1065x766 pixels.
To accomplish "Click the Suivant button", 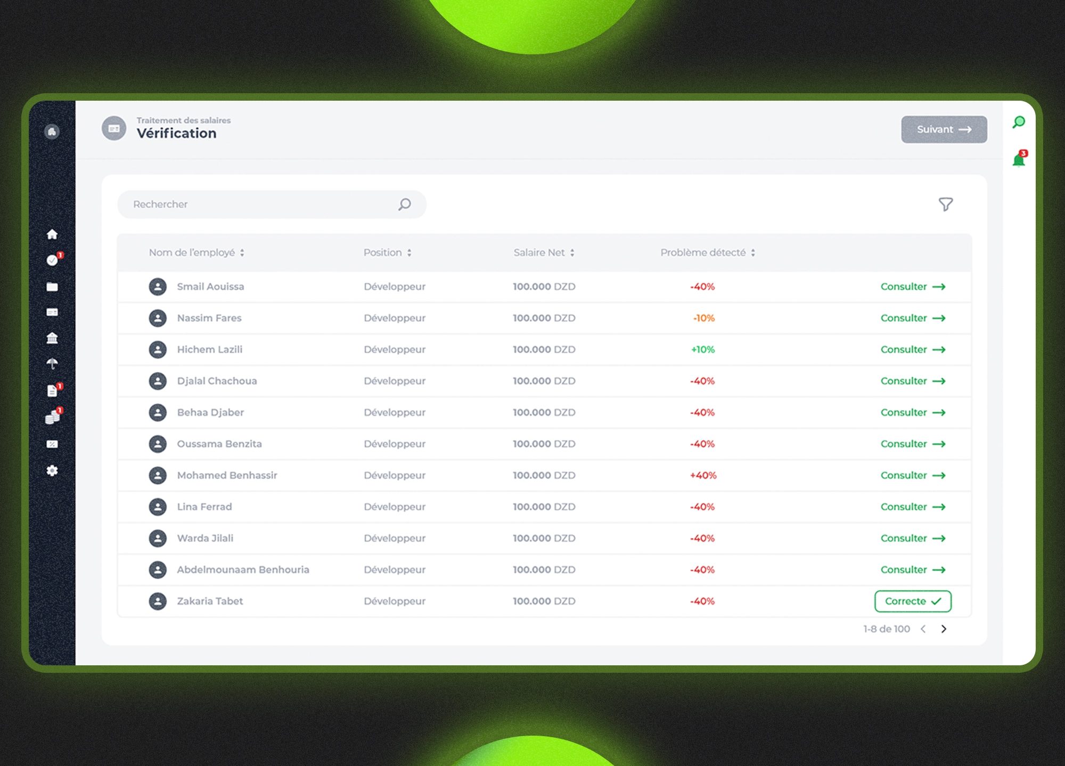I will (944, 129).
